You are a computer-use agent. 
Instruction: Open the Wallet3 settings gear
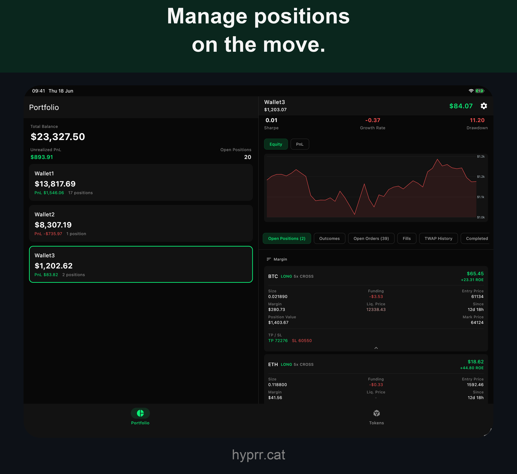484,106
